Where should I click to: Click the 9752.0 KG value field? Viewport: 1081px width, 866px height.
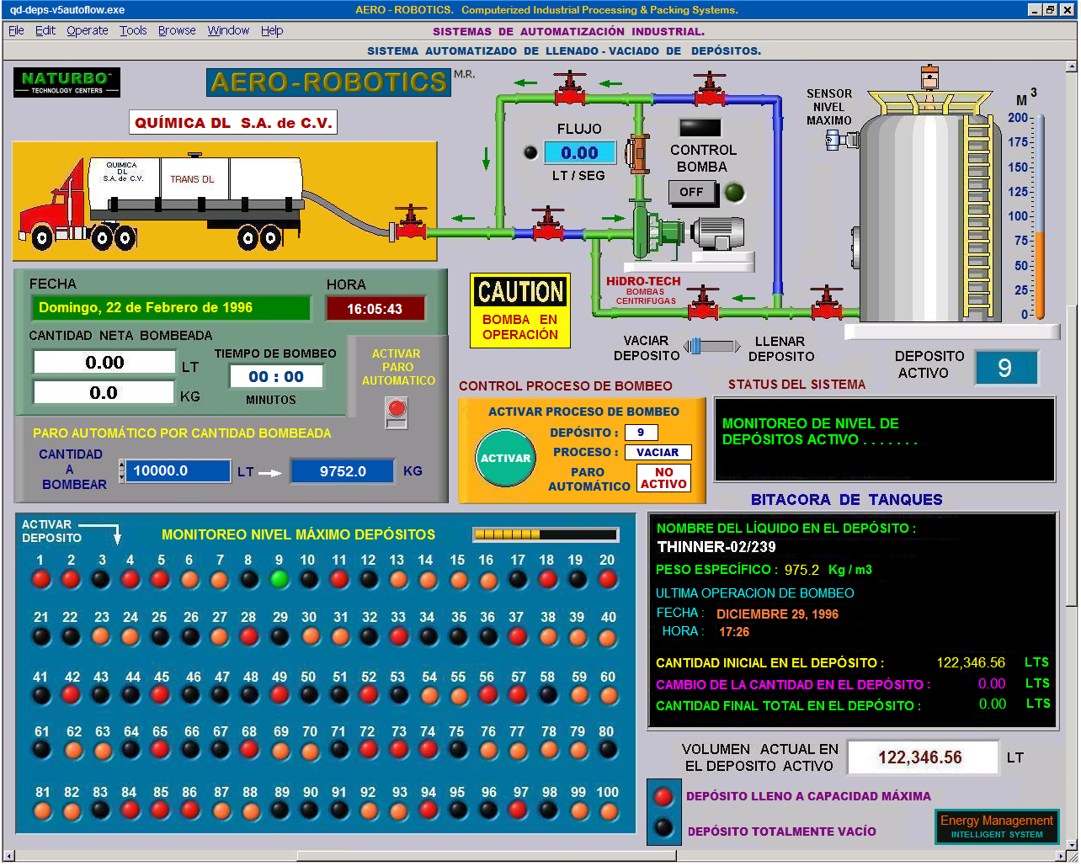point(343,471)
